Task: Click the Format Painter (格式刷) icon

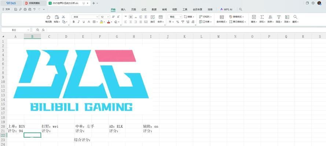Action: tap(48, 17)
